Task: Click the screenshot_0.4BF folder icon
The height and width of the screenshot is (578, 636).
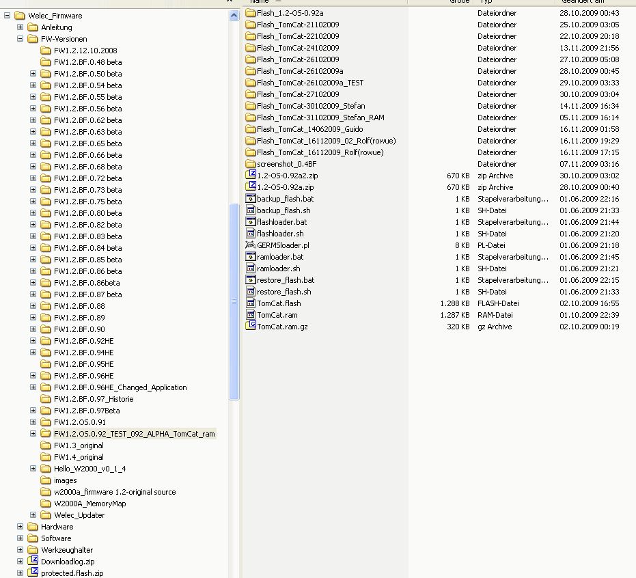Action: click(251, 164)
